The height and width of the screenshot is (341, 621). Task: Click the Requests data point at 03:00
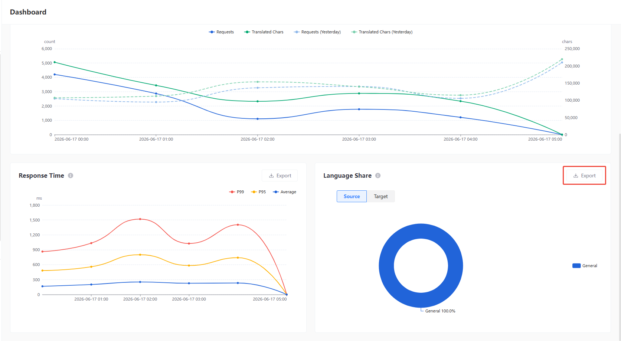tap(359, 109)
